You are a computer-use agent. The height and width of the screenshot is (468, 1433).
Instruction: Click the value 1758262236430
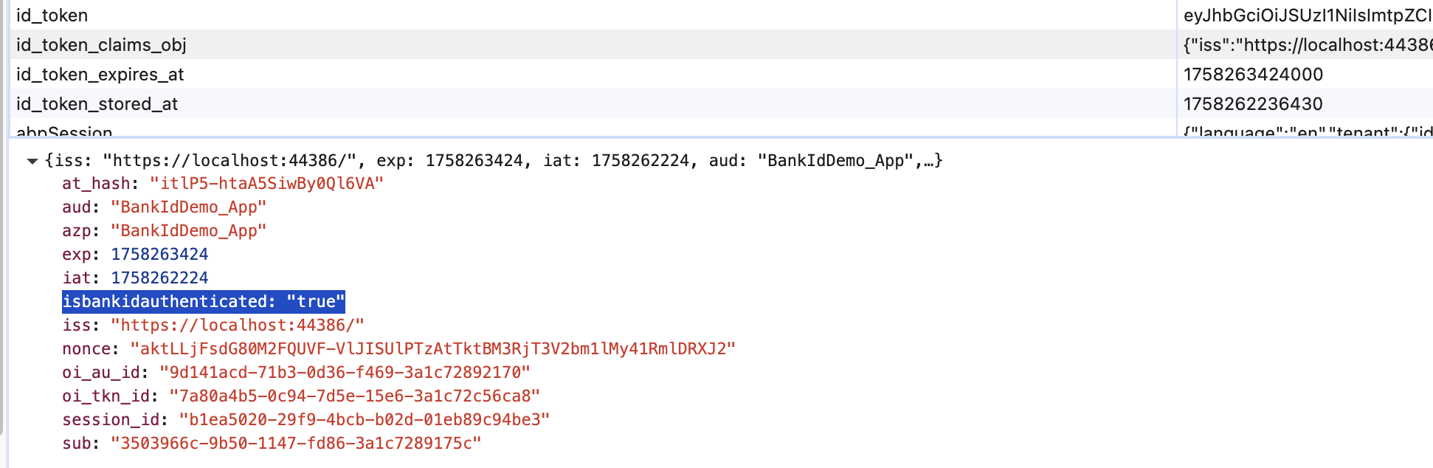pyautogui.click(x=1253, y=104)
